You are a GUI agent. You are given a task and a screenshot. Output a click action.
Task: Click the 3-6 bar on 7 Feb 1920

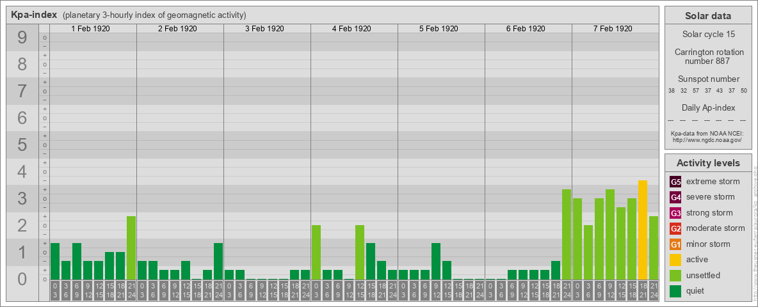click(x=588, y=252)
